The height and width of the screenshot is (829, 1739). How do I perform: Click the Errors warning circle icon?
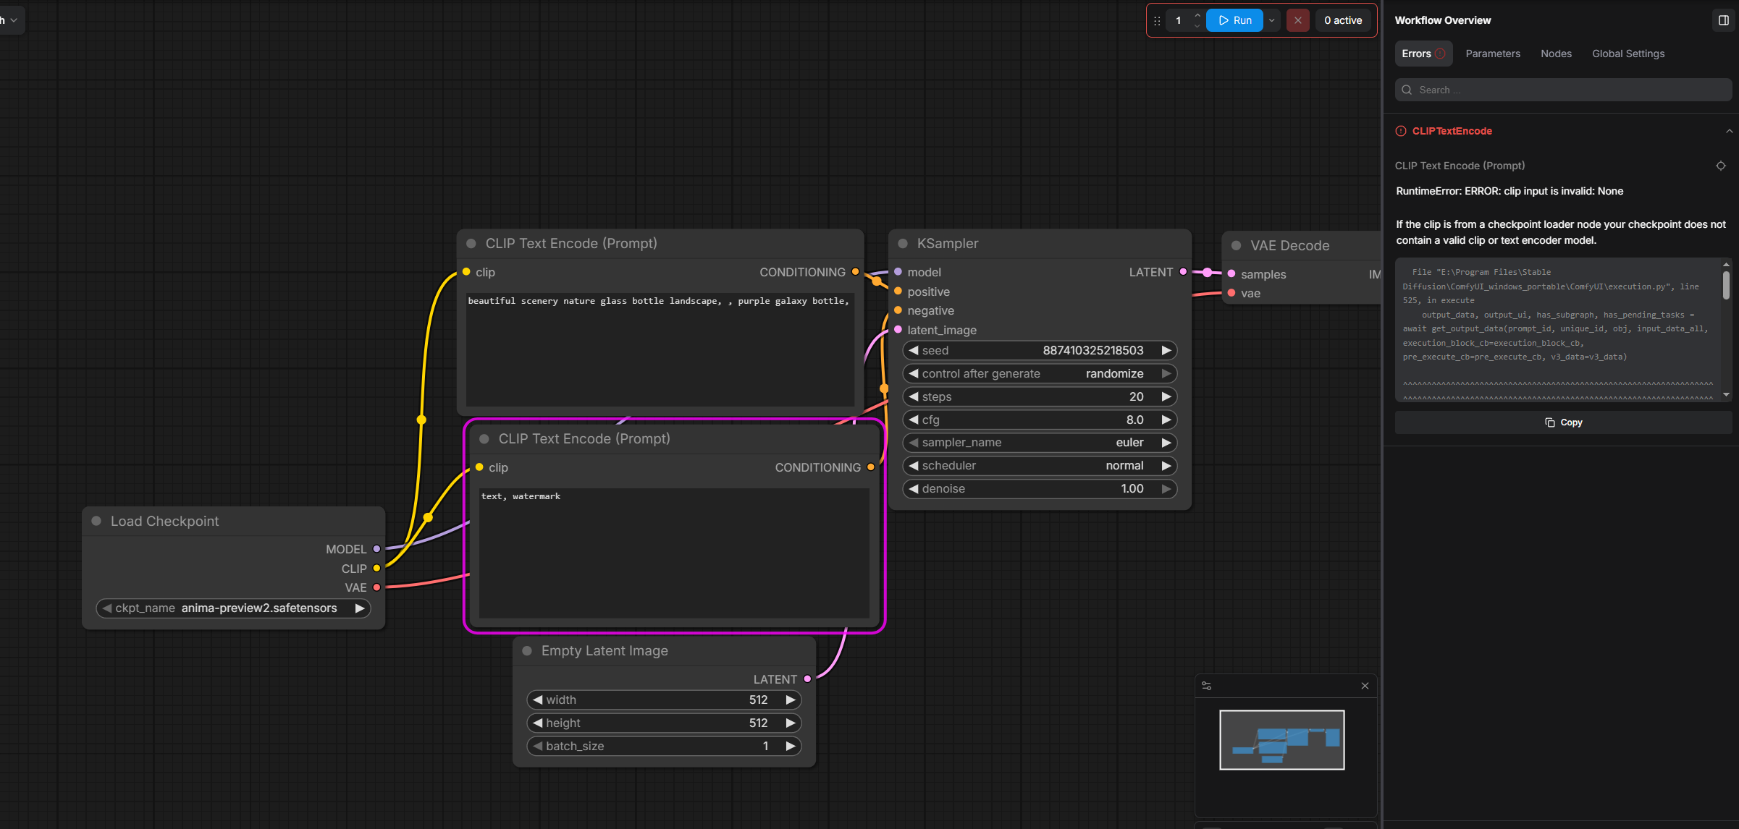1440,54
